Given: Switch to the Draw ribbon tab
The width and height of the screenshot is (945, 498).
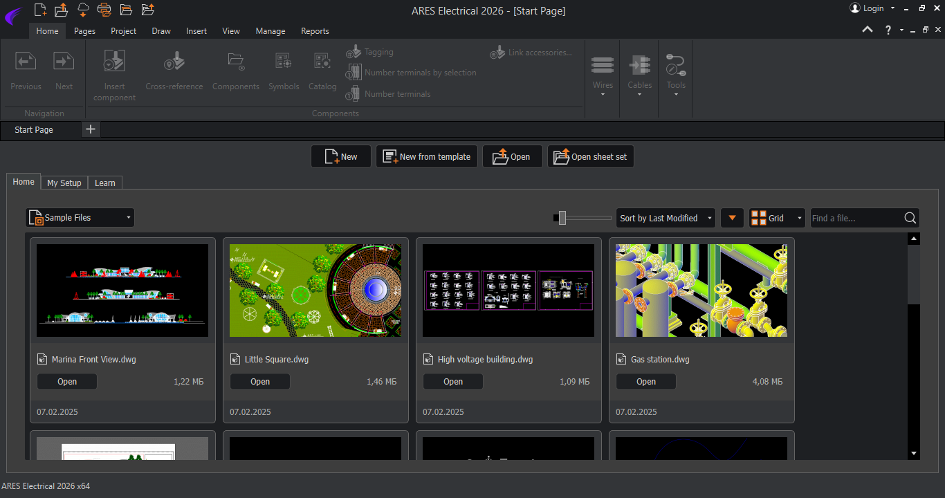Looking at the screenshot, I should point(161,31).
